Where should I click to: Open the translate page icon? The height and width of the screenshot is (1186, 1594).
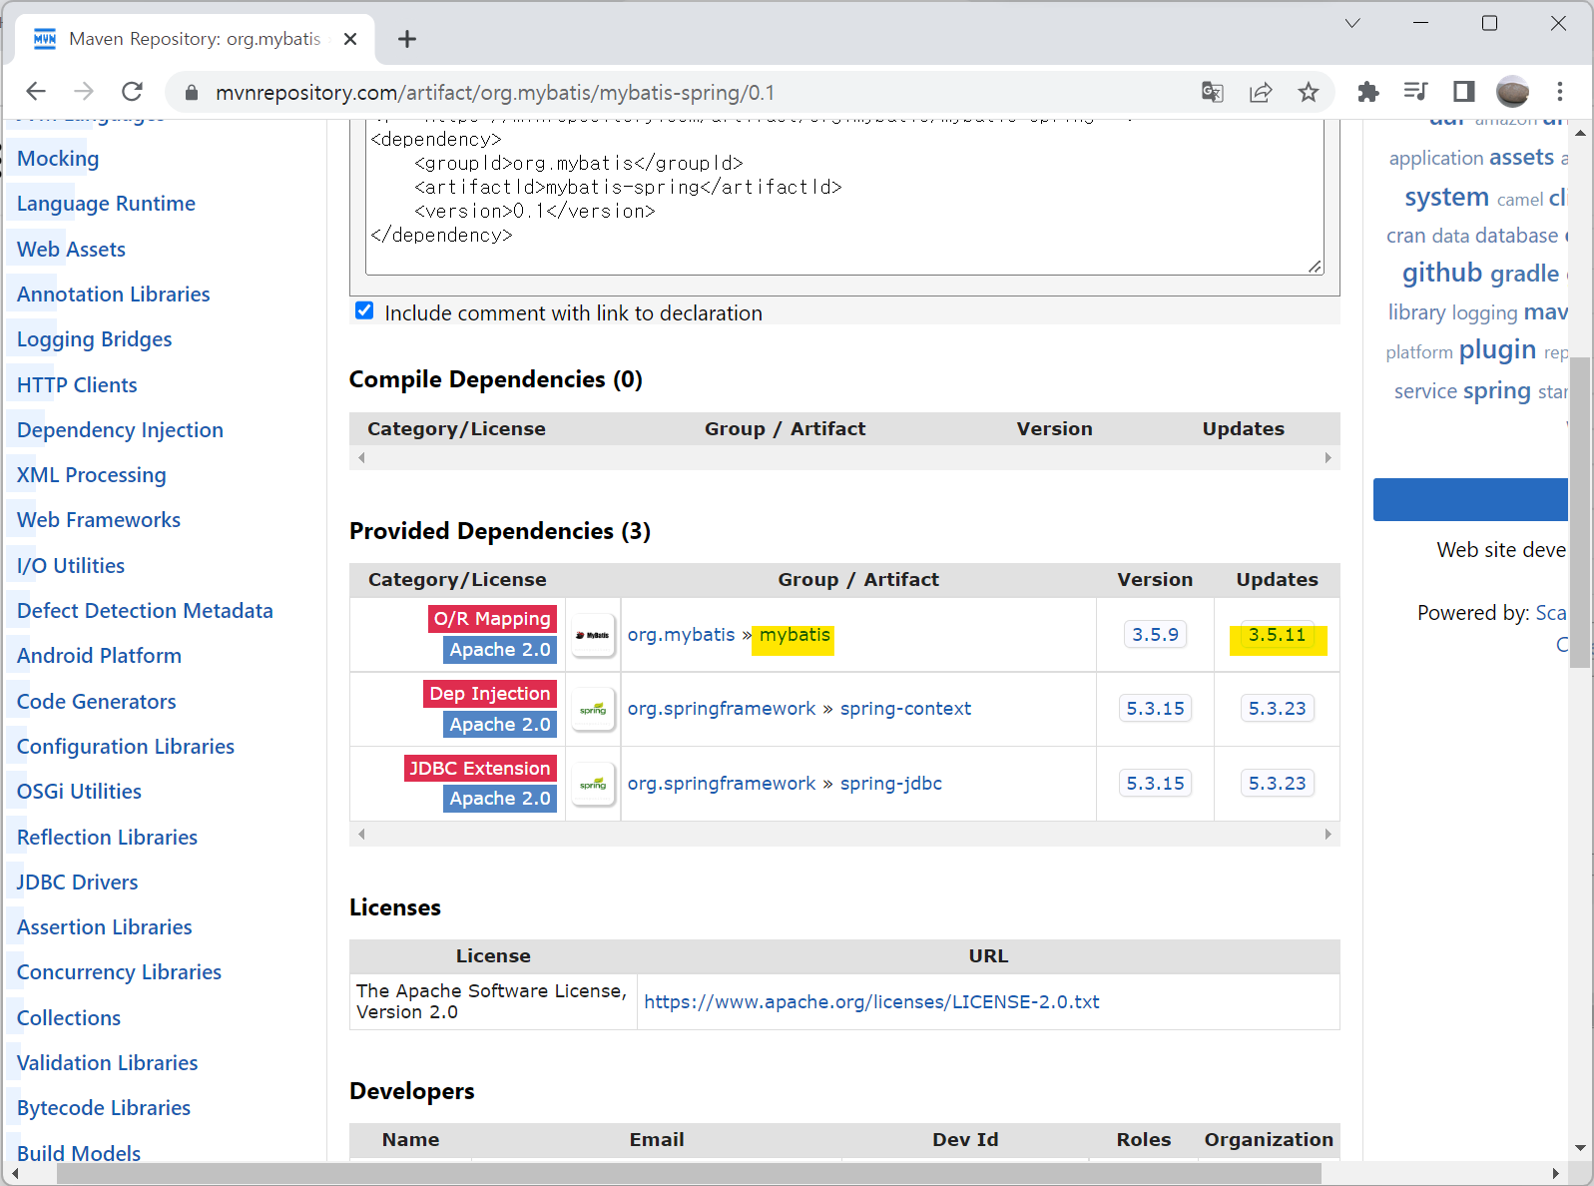1213,93
